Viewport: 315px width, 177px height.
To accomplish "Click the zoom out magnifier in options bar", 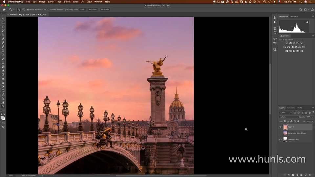I will [x=24, y=10].
